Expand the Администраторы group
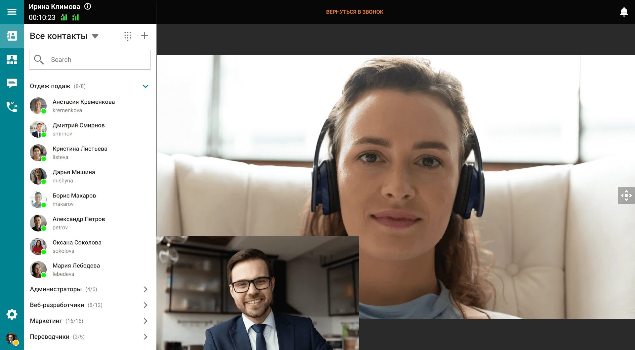 coord(146,289)
